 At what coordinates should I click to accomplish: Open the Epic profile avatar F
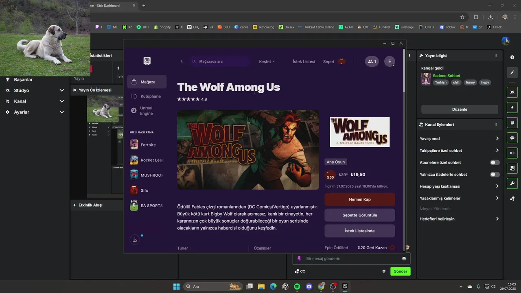tap(390, 61)
